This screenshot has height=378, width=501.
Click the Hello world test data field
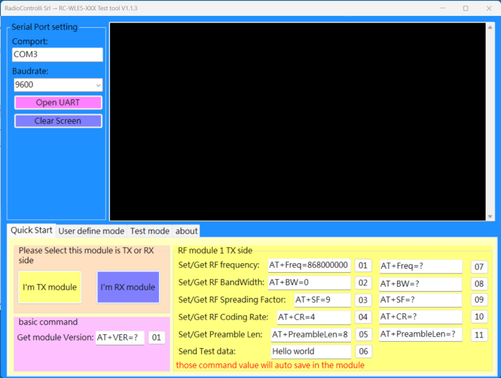(x=311, y=352)
